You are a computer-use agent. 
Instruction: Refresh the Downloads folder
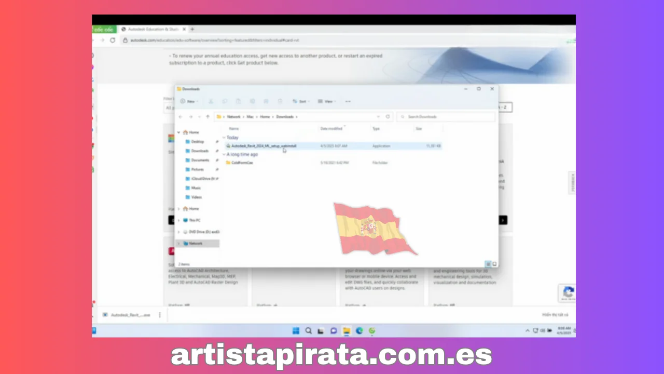pyautogui.click(x=388, y=117)
